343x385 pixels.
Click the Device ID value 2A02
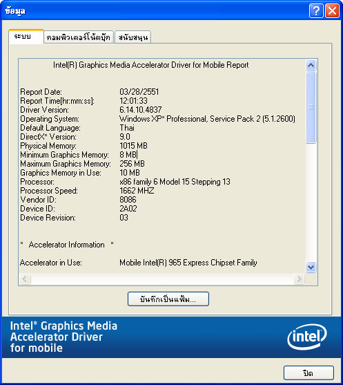pos(128,209)
